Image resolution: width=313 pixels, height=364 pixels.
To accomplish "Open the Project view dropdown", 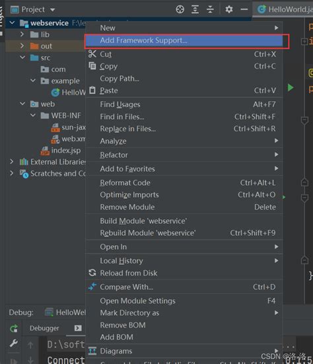I will [x=33, y=9].
